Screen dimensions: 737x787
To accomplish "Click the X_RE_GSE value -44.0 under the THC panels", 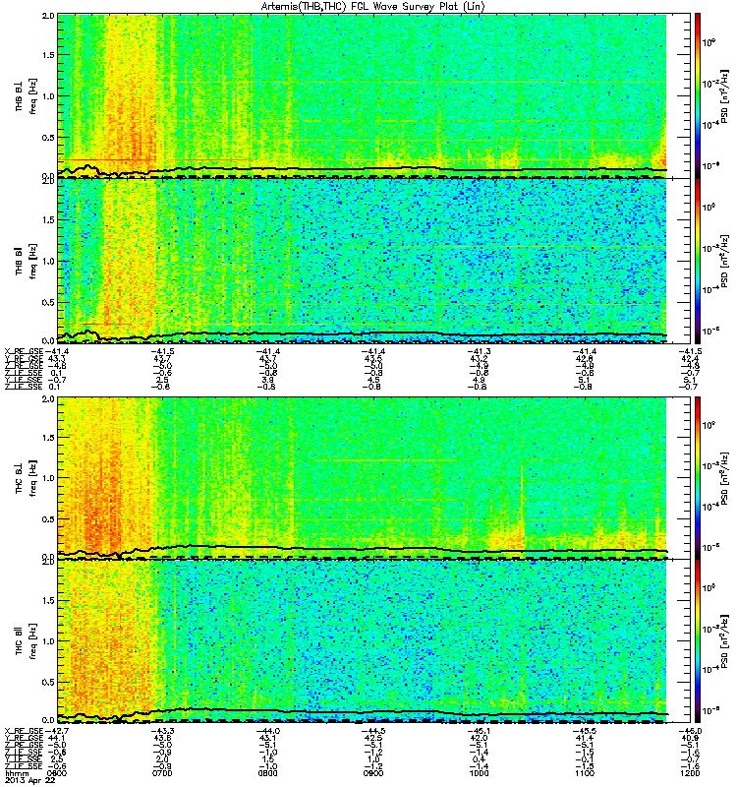I will pyautogui.click(x=267, y=731).
